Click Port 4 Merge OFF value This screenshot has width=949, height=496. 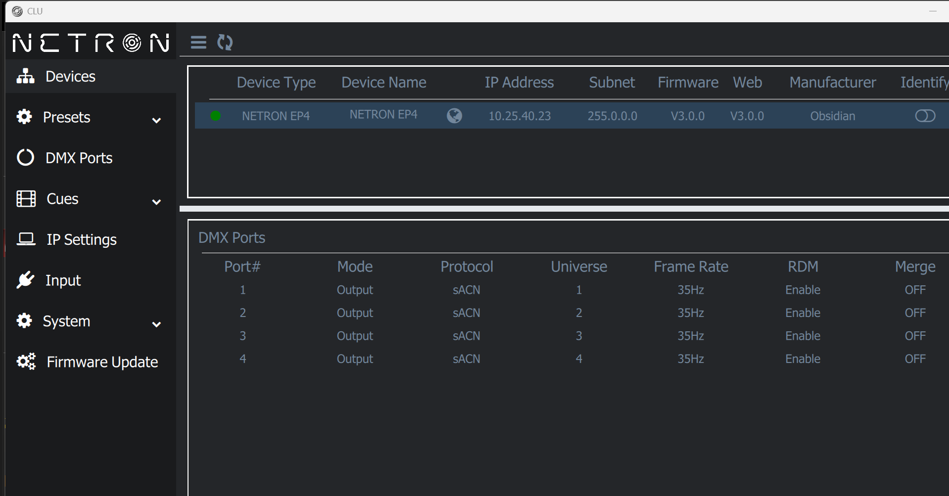[x=915, y=359]
